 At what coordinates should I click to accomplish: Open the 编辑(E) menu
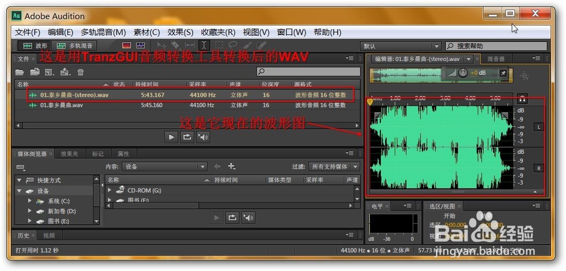click(61, 32)
